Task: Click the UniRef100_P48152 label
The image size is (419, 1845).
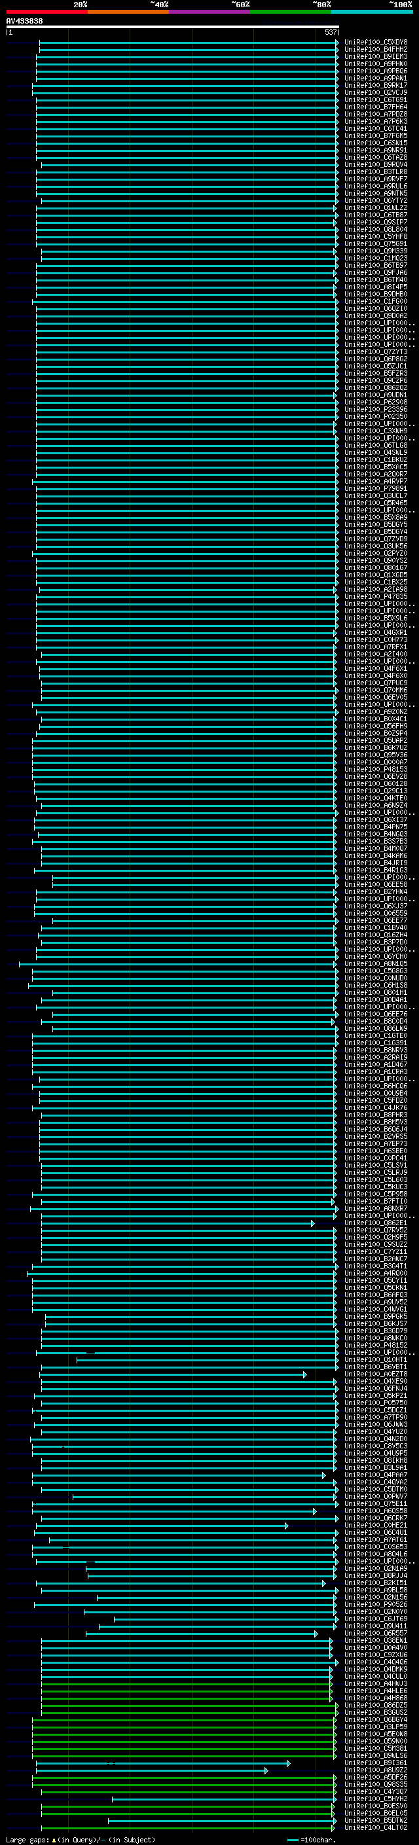Action: pyautogui.click(x=375, y=1345)
